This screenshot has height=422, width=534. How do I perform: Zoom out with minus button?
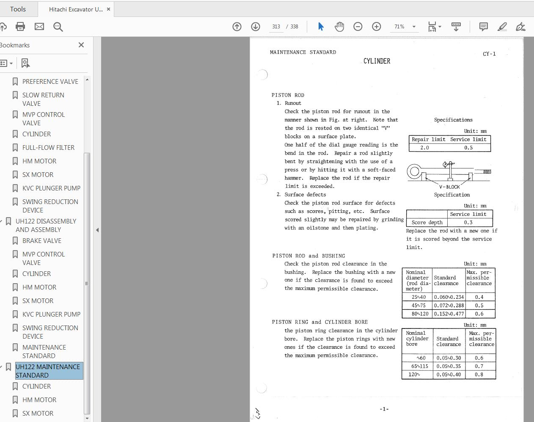pos(358,27)
